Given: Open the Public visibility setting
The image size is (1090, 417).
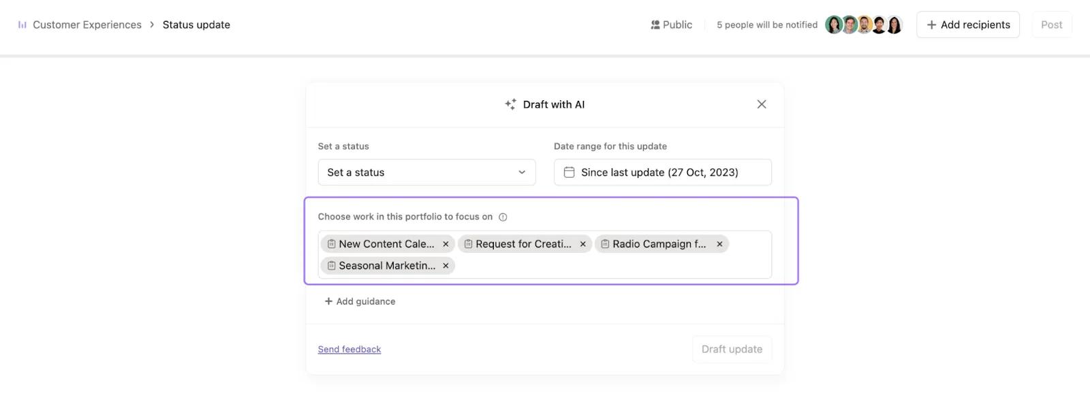Looking at the screenshot, I should tap(671, 25).
